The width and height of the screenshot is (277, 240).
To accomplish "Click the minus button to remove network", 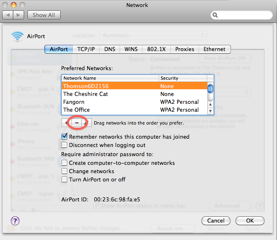I will tap(76, 122).
